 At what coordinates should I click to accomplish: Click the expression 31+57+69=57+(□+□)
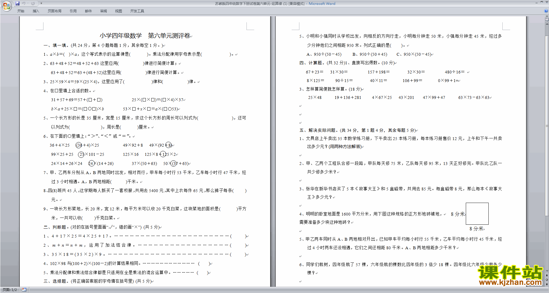77,100
